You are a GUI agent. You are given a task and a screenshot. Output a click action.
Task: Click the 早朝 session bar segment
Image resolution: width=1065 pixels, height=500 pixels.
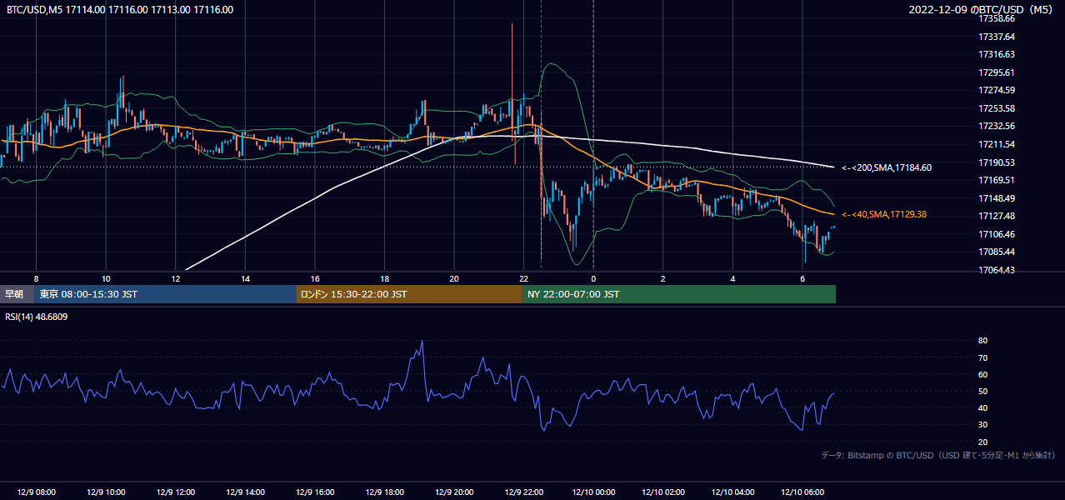[17, 294]
